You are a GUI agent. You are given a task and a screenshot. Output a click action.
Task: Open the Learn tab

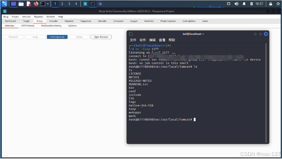[205, 21]
